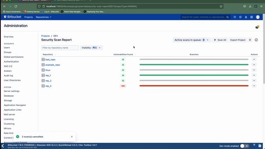This screenshot has width=265, height=149.
Task: Dismiss the scans cancelled notification
Action: pos(72,137)
